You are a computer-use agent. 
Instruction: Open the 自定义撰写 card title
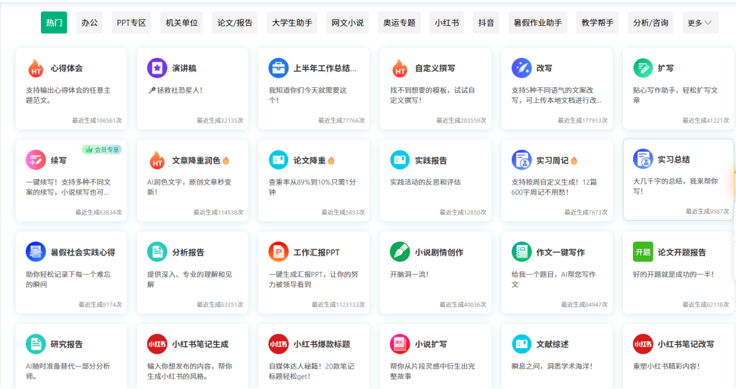pyautogui.click(x=435, y=68)
